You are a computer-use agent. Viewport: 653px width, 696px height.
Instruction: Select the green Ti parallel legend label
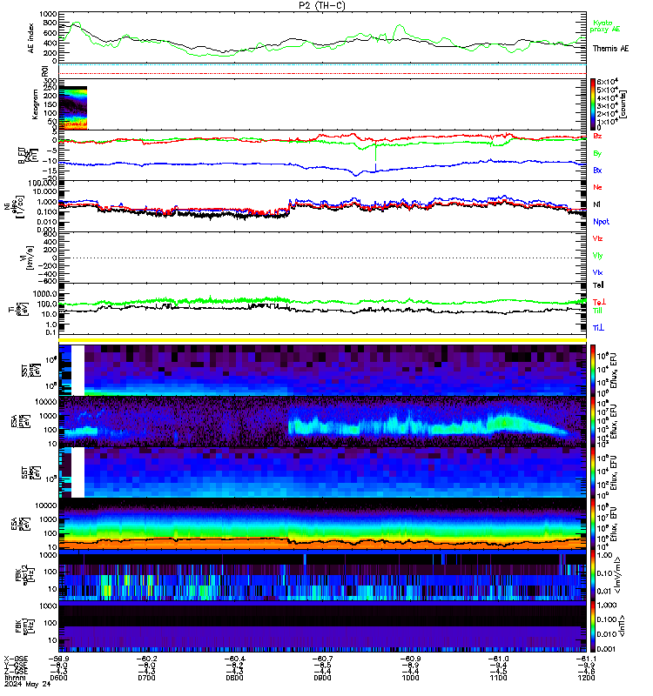point(597,311)
